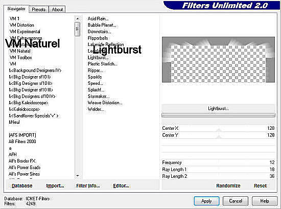The image size is (281, 209).
Task: Select &<BKg Designer sf10 II> category
Action: tap(31, 83)
